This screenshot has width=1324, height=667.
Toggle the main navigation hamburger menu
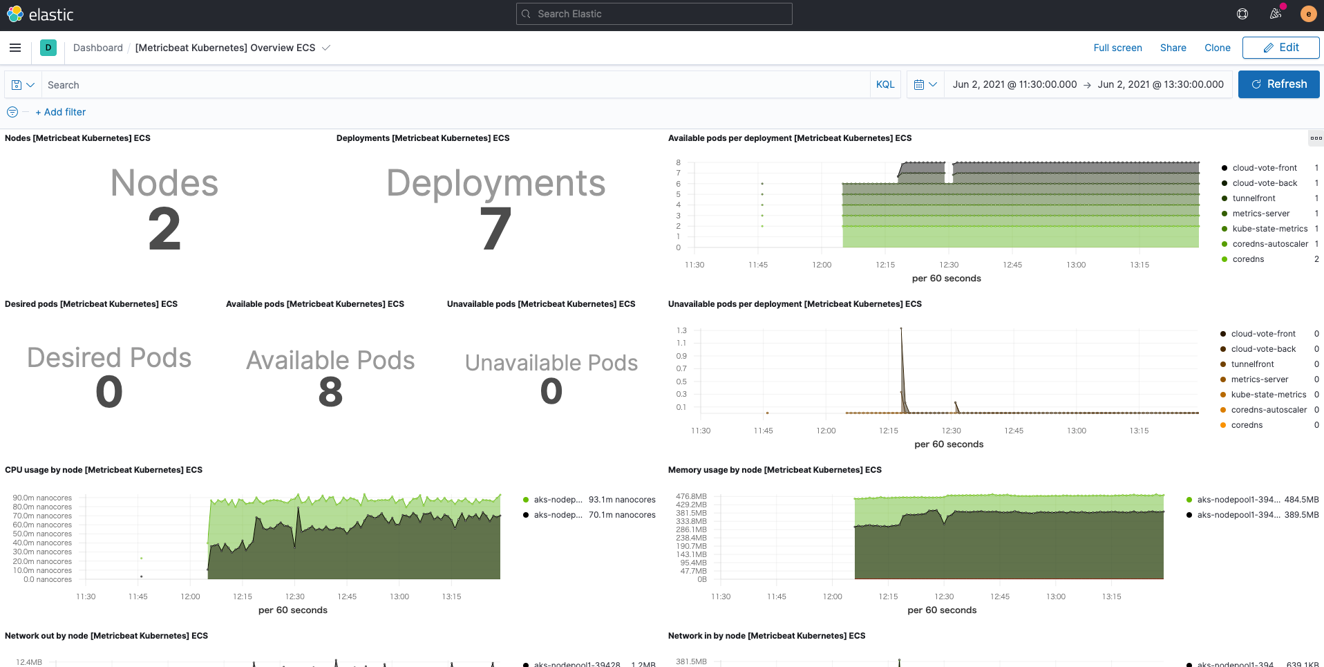coord(15,48)
